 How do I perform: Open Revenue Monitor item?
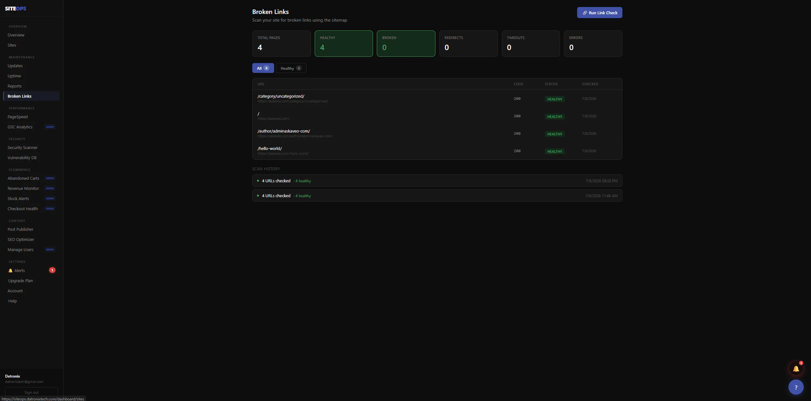pos(31,188)
